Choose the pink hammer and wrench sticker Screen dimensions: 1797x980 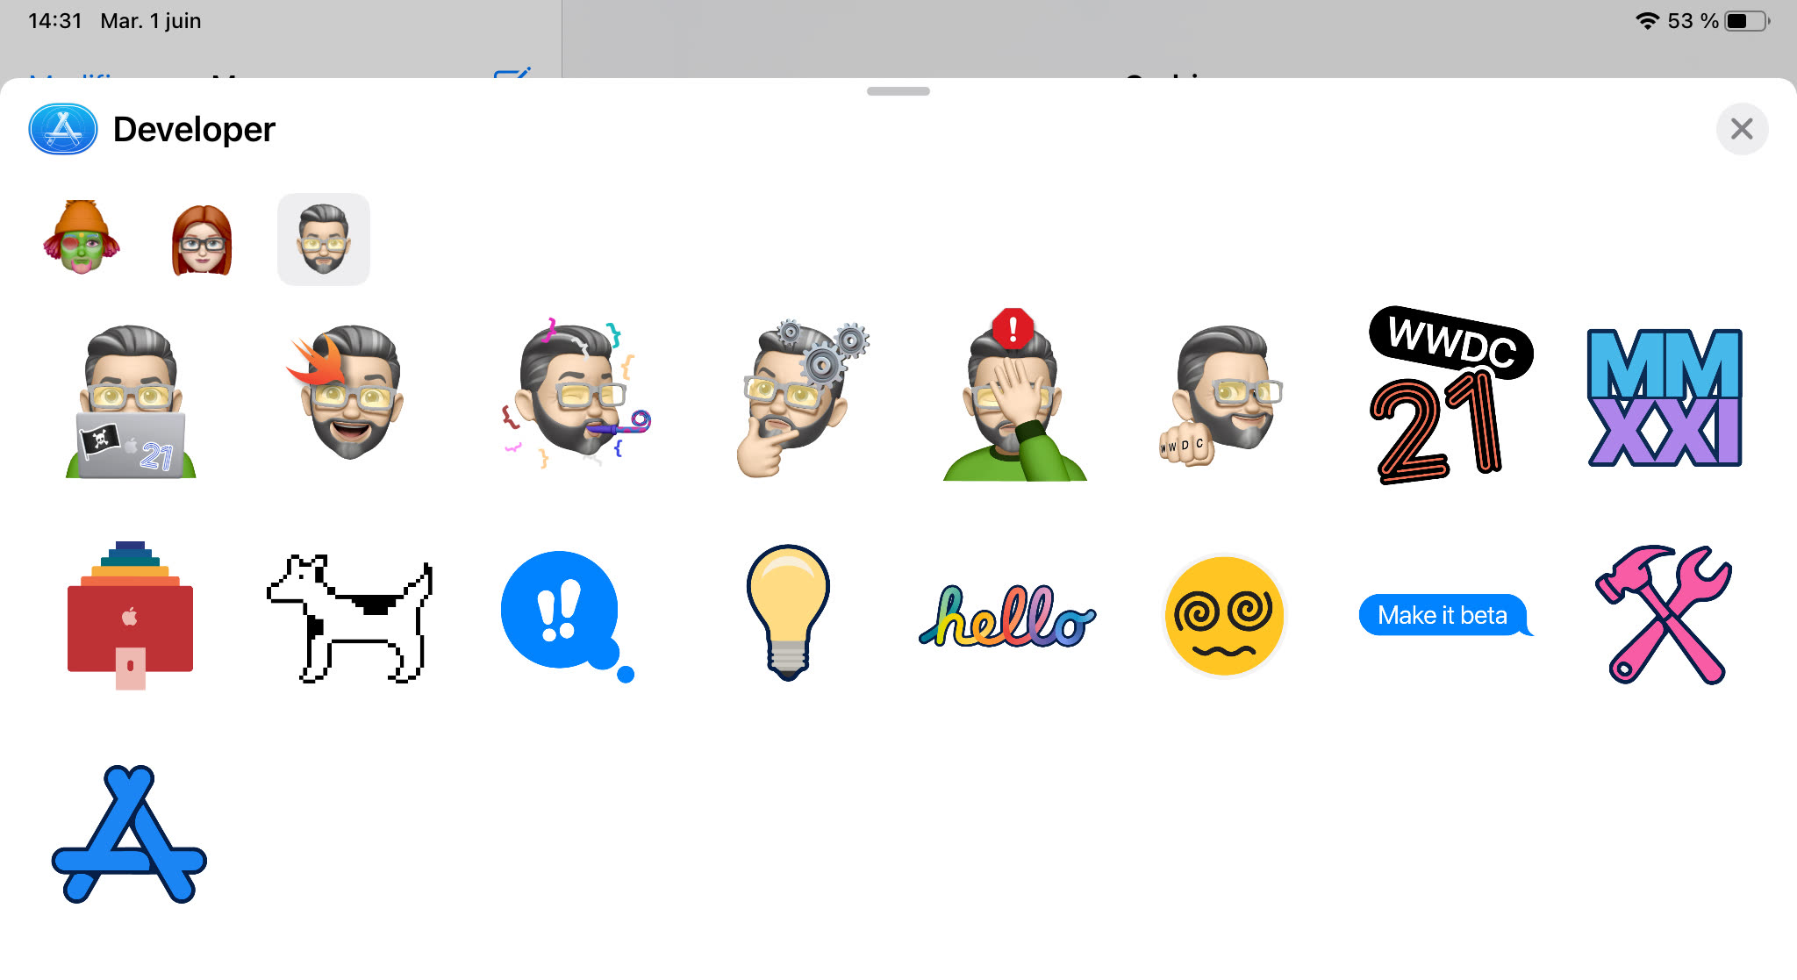click(1664, 616)
